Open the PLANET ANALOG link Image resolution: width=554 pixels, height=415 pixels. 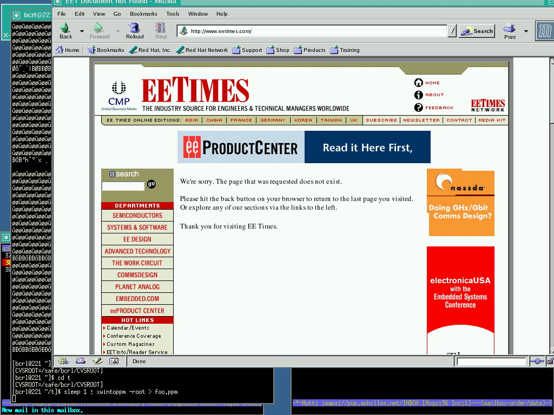(x=137, y=287)
